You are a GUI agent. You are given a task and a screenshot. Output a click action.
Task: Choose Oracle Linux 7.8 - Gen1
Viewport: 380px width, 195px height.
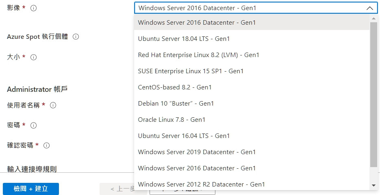coord(172,120)
